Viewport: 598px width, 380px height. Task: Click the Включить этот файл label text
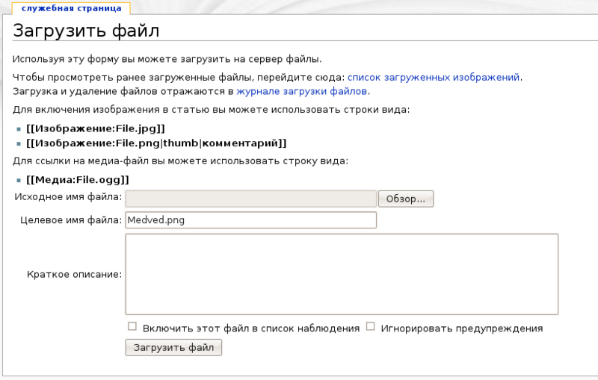point(251,328)
